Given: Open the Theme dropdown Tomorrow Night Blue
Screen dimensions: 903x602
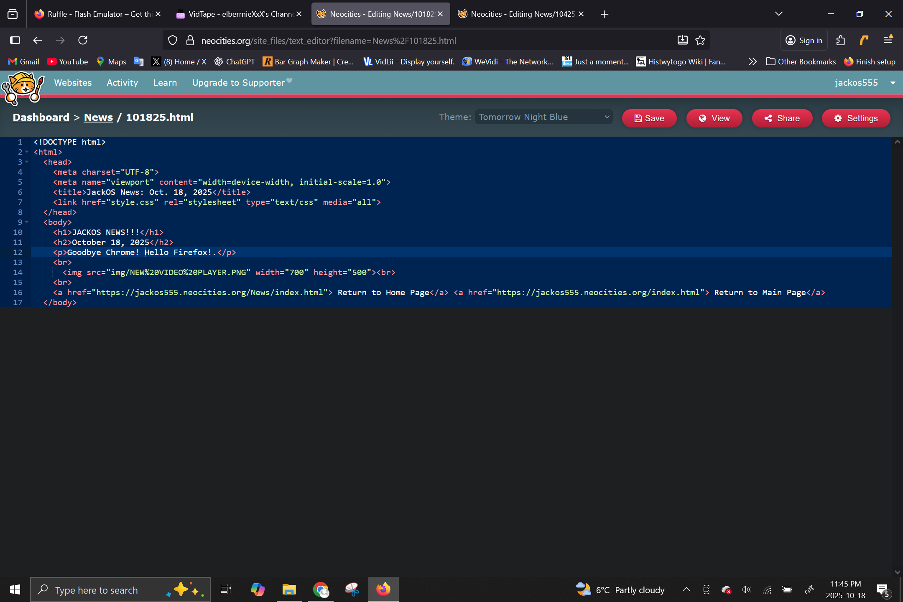Looking at the screenshot, I should tap(543, 117).
